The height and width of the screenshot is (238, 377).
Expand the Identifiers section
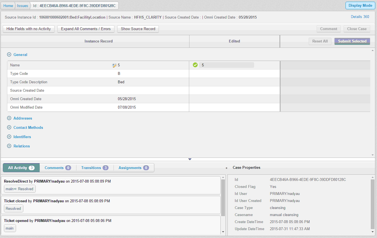click(x=22, y=137)
